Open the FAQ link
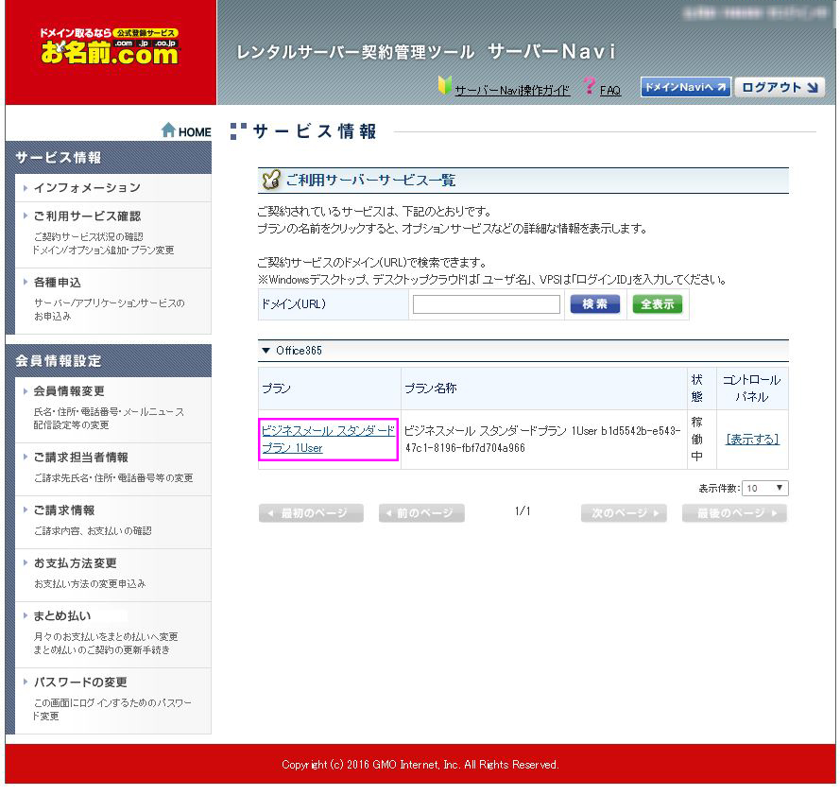The image size is (840, 795). point(610,91)
